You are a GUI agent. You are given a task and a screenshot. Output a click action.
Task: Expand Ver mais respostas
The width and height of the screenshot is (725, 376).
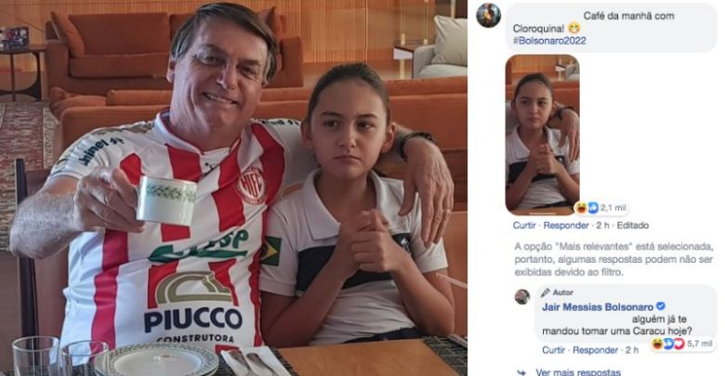pos(578,372)
